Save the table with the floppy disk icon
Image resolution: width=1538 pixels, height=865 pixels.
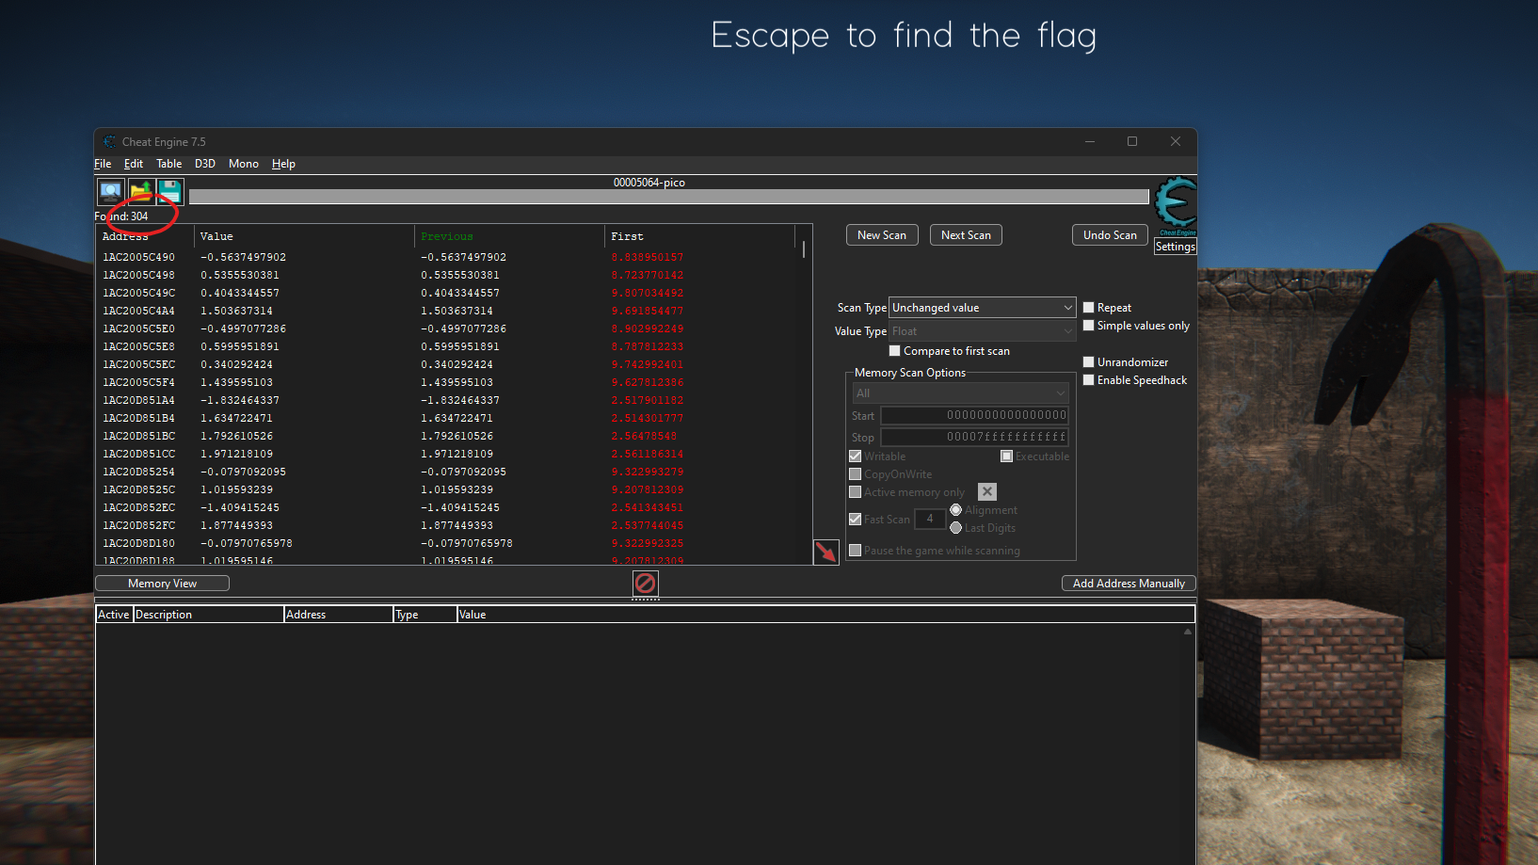(x=169, y=192)
